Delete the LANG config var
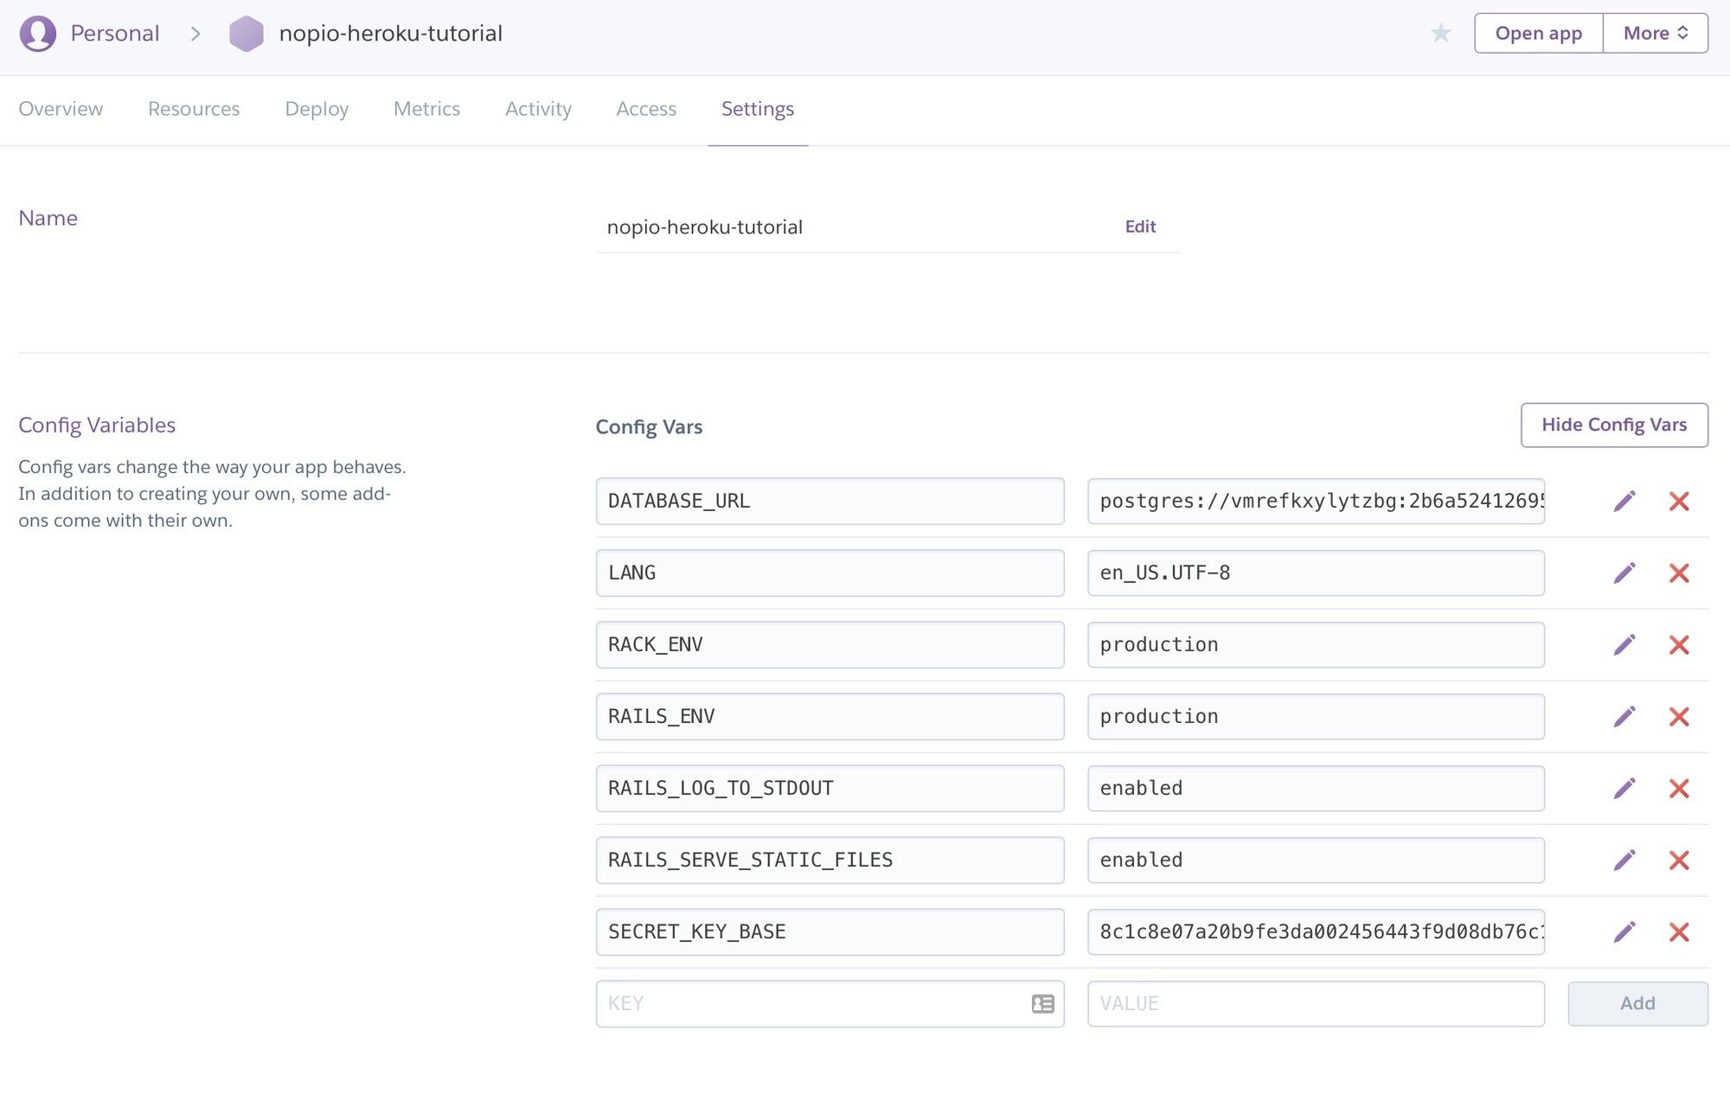 1679,573
